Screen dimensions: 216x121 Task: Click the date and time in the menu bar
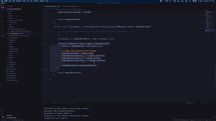click(209, 1)
